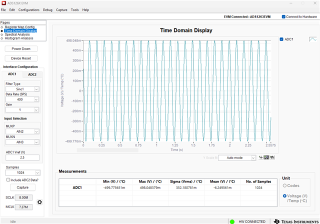This screenshot has width=320, height=224.
Task: Click the Capture button
Action: click(x=22, y=187)
